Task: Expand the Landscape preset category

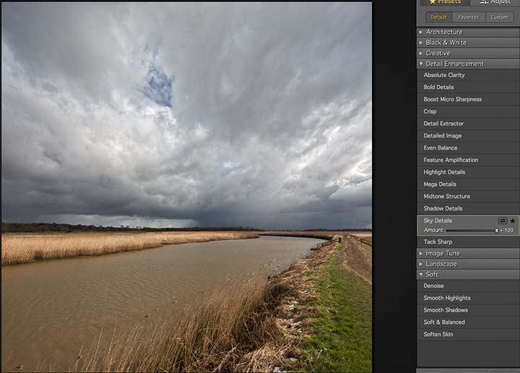Action: (x=468, y=264)
